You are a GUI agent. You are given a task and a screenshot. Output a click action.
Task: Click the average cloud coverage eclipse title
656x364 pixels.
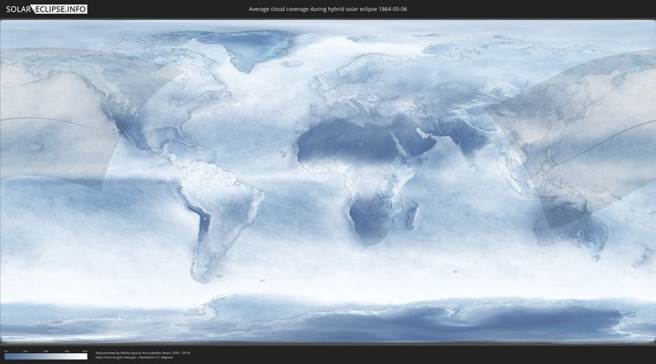[328, 9]
